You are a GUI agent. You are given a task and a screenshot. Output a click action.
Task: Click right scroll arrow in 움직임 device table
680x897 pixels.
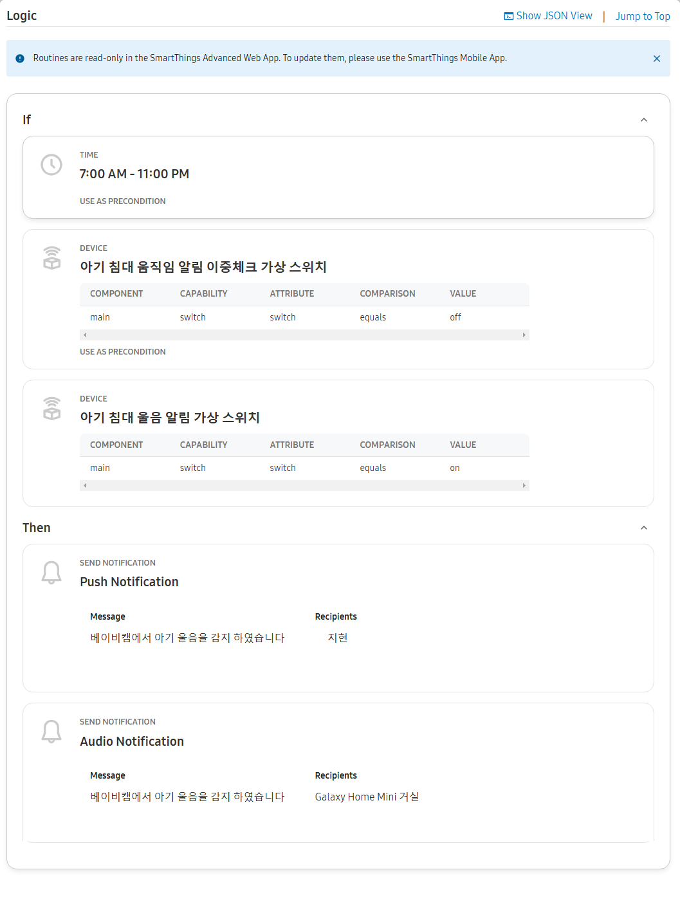tap(524, 335)
